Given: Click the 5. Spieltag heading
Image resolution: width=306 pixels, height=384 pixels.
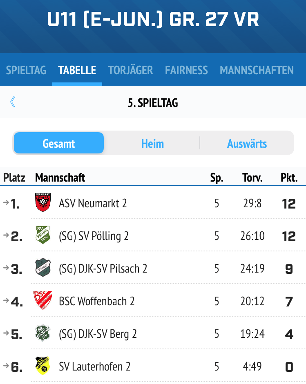Looking at the screenshot, I should [x=153, y=103].
